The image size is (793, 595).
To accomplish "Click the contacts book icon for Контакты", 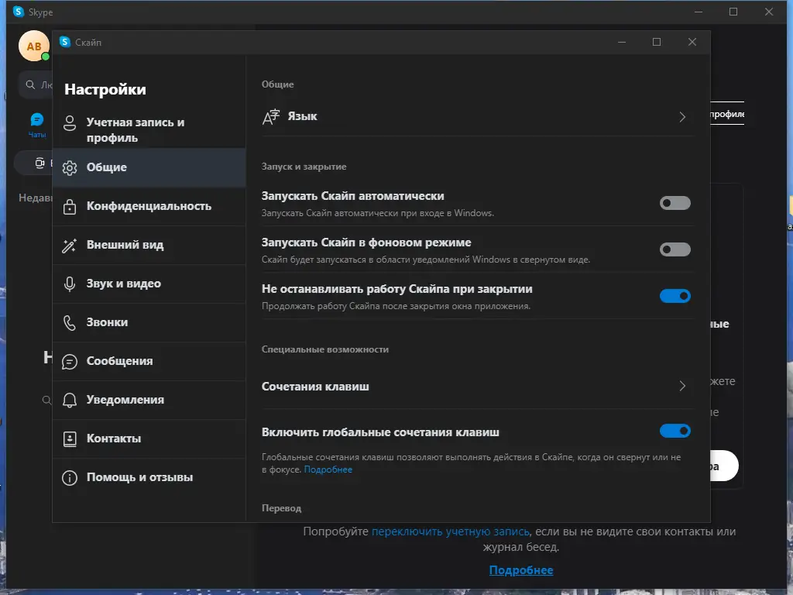I will coord(70,439).
